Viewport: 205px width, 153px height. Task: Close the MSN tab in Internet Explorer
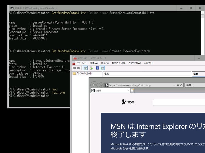pyautogui.click(x=128, y=90)
